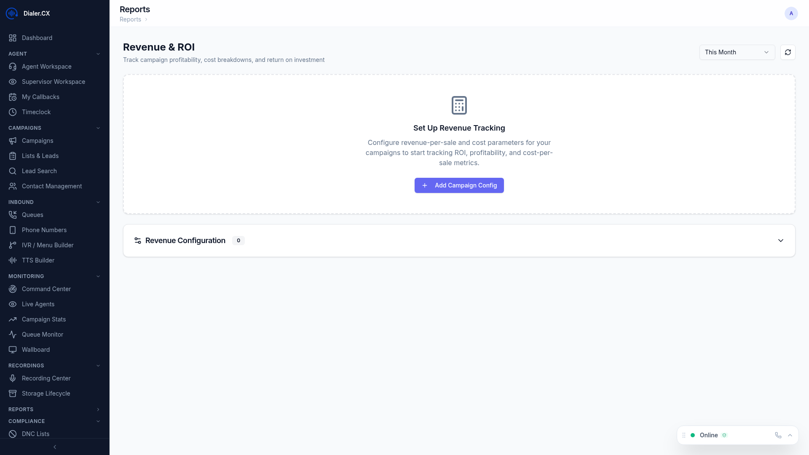
Task: Collapse the CAMPAIGNS section chevron
Action: tap(98, 128)
